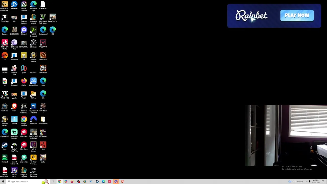Launch the skate. game icon
Viewport: 327px width, 184px height.
(43, 159)
